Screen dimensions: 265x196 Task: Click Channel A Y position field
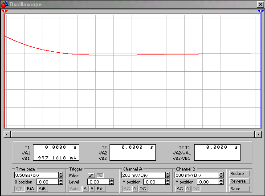pos(155,182)
